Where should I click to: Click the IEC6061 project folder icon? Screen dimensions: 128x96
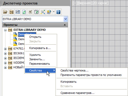coord(10,53)
